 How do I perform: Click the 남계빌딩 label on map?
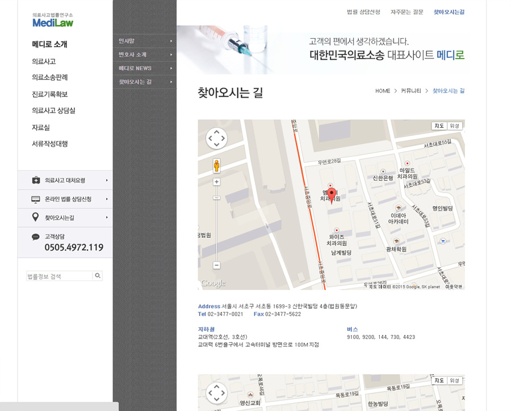click(341, 253)
